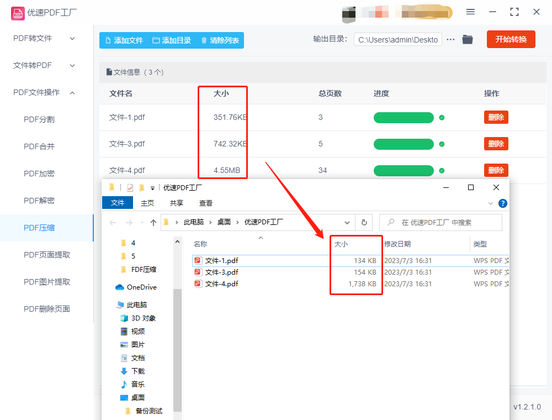Refresh the Explorer folder view
Screen dimensions: 552x420
click(x=364, y=222)
